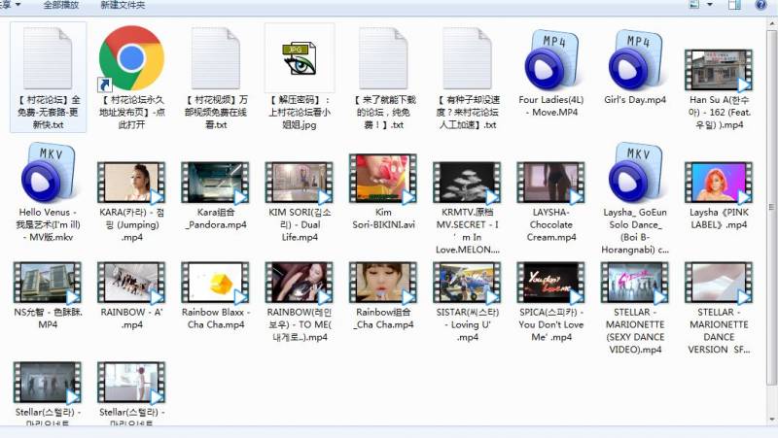The width and height of the screenshot is (778, 438).
Task: Click 新建文件夹 in the toolbar
Action: (123, 5)
